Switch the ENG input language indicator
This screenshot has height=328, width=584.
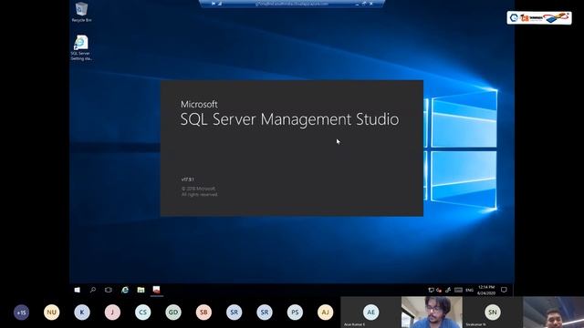(469, 290)
